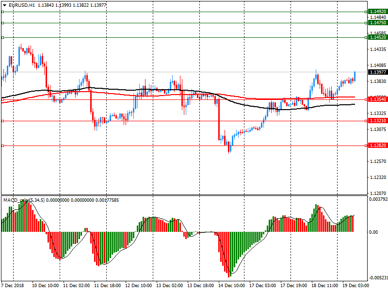Viewport: 388px width, 291px height.
Task: Click the 1.14080 value on price scale
Action: (x=377, y=65)
